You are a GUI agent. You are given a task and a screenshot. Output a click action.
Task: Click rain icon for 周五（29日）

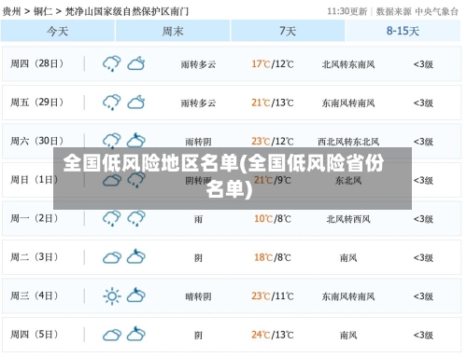[112, 103]
